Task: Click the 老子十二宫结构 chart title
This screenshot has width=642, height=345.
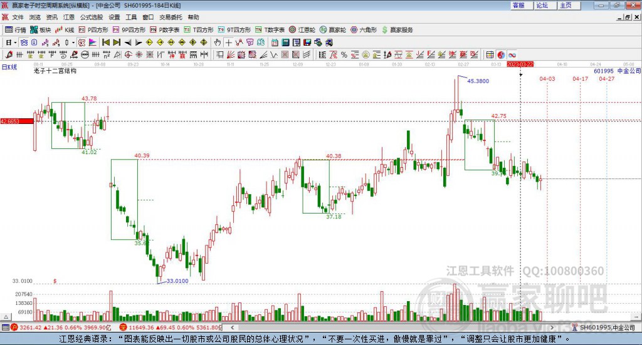Action: tap(55, 71)
